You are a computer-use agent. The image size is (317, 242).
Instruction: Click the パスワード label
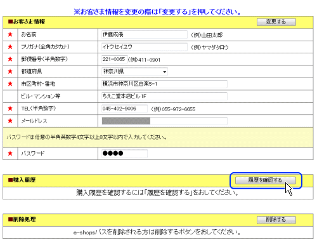click(33, 153)
